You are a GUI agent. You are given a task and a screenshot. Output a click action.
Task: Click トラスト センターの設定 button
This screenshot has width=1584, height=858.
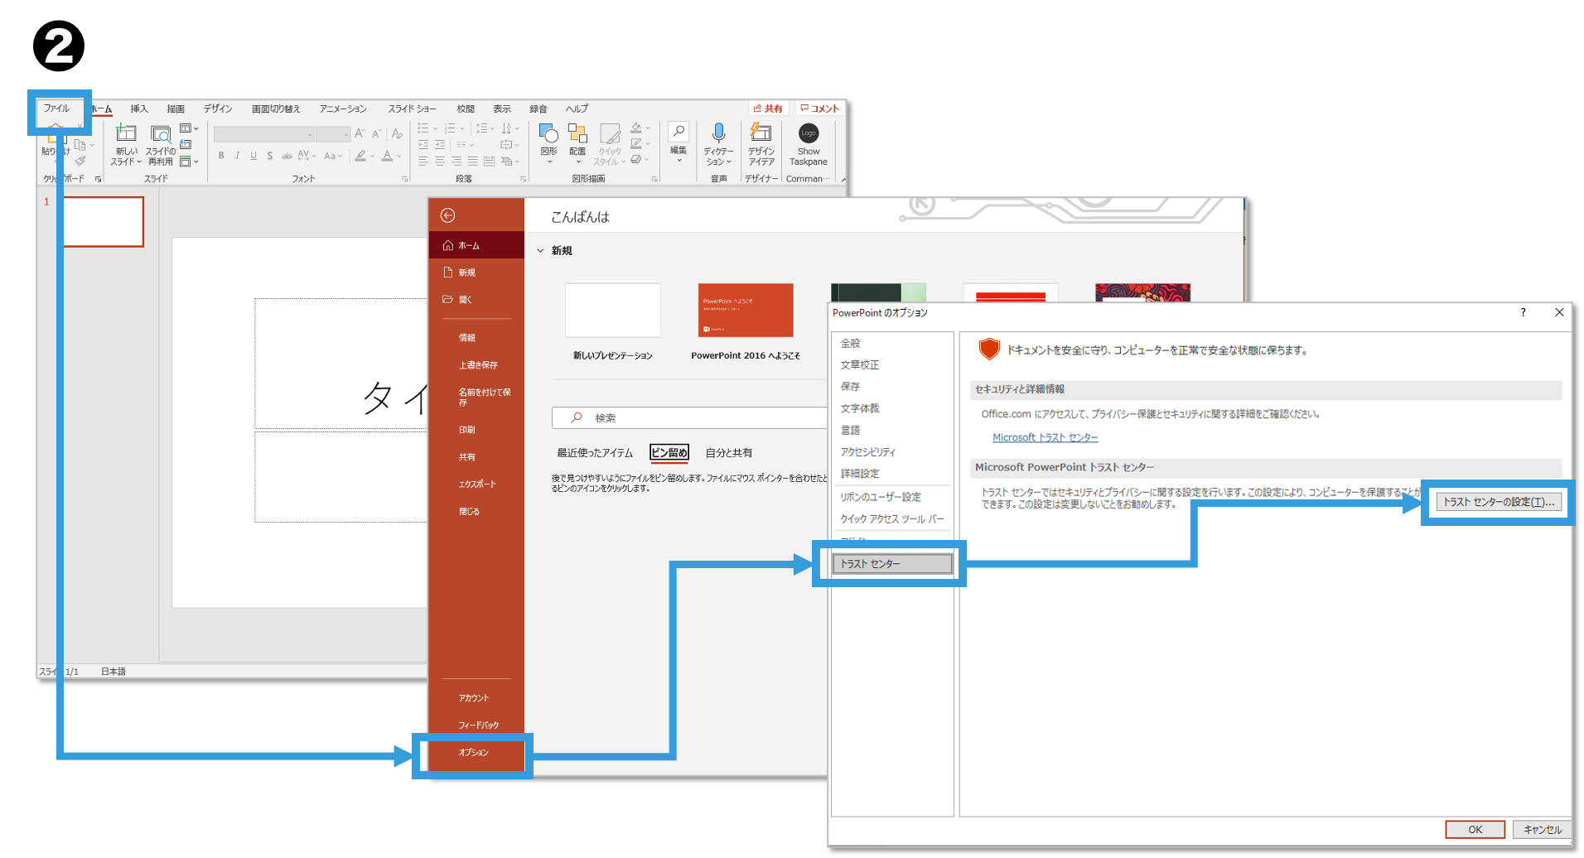pos(1498,502)
